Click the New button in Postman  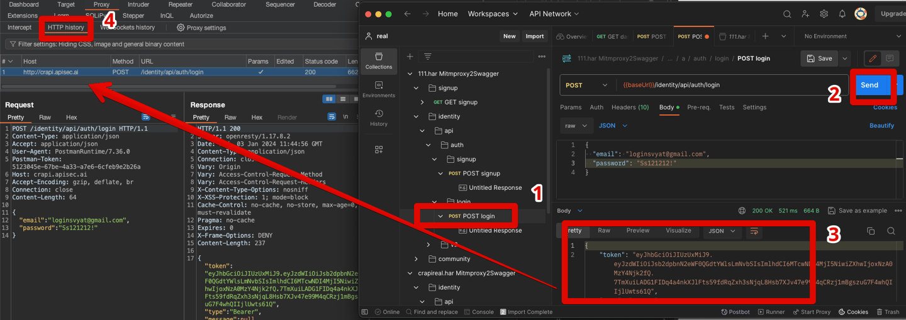click(510, 36)
